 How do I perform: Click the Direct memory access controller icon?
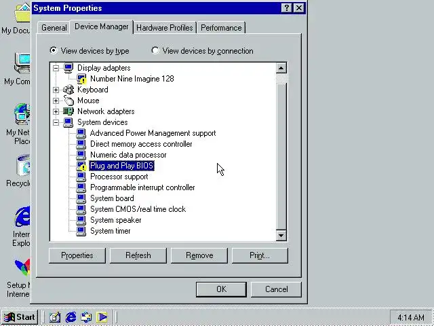pyautogui.click(x=81, y=144)
